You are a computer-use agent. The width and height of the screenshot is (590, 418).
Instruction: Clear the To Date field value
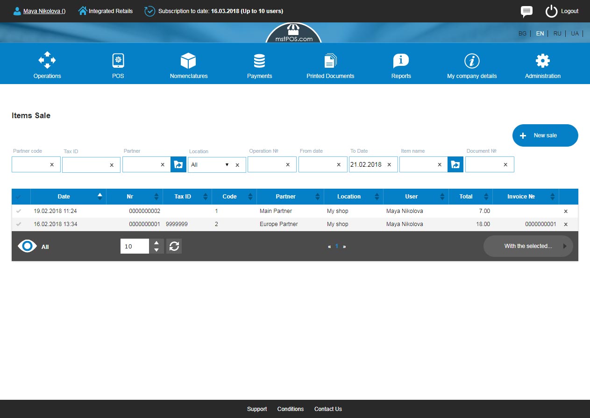tap(389, 164)
